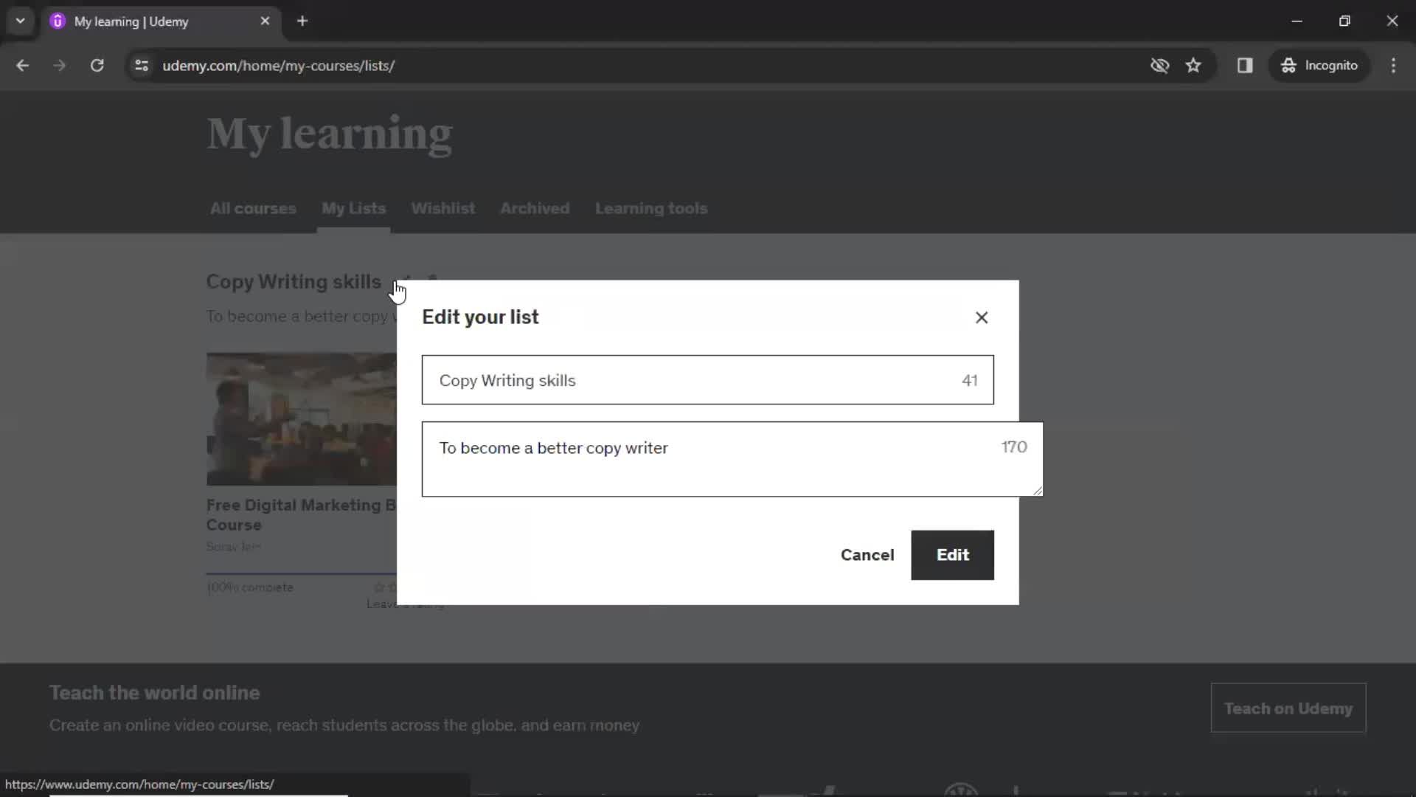The width and height of the screenshot is (1416, 797).
Task: Click the Edit button to save changes
Action: 953,555
